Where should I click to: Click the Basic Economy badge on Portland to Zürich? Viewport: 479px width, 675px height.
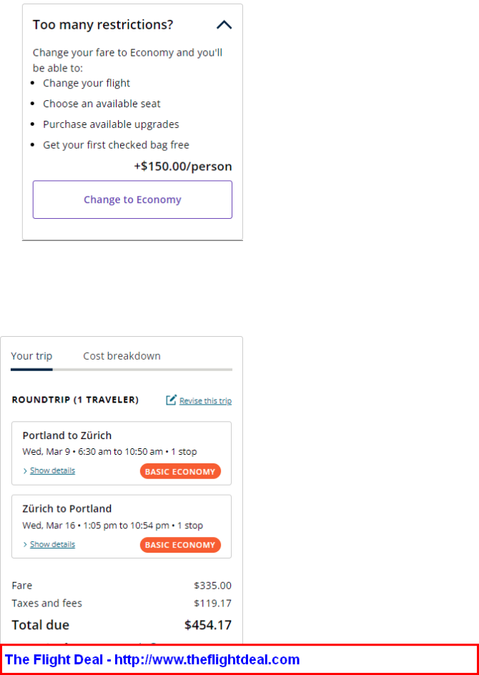click(180, 471)
